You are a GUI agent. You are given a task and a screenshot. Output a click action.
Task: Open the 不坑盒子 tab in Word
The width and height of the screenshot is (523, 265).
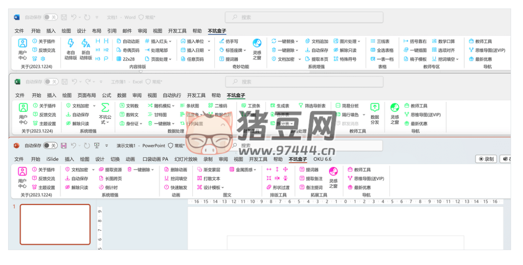[x=217, y=31]
